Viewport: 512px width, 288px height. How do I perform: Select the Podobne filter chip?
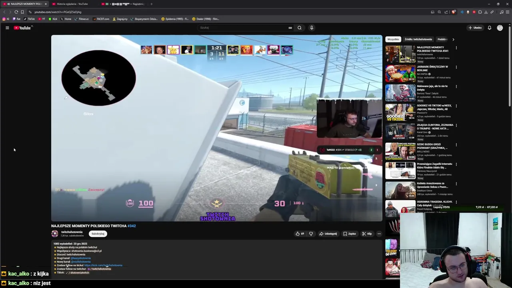pyautogui.click(x=442, y=39)
